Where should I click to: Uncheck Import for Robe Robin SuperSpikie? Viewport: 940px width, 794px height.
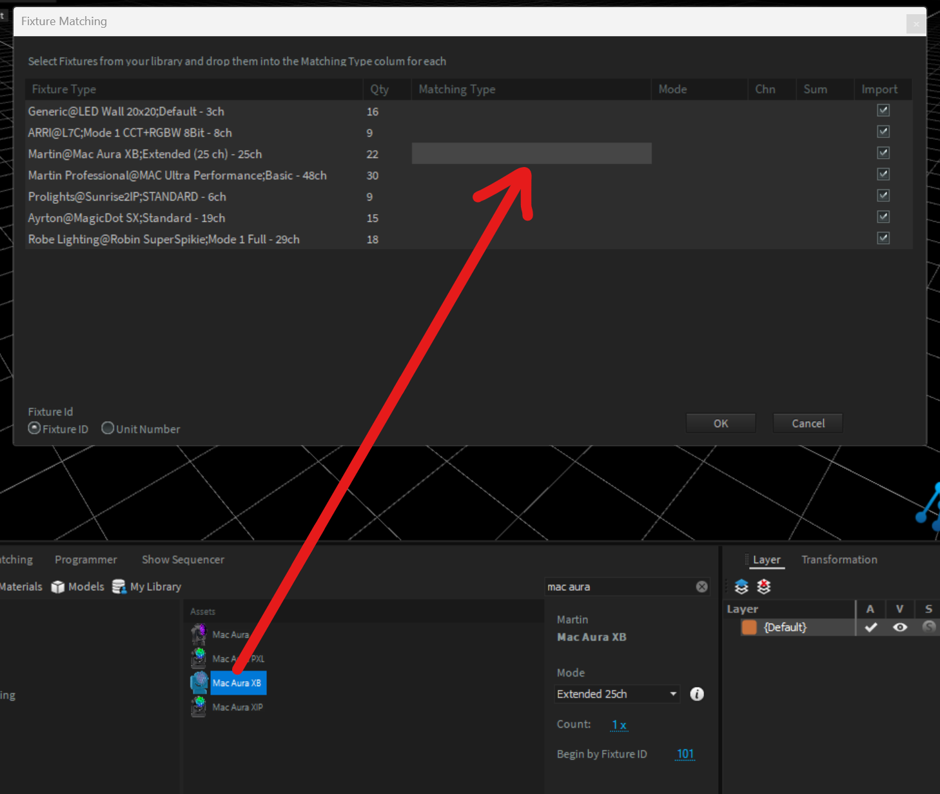click(883, 239)
